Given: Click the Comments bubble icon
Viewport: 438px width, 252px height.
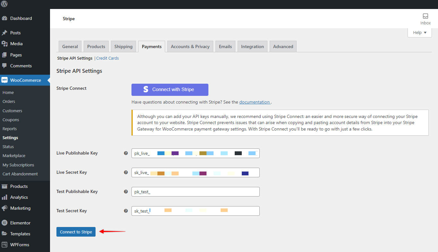Looking at the screenshot, I should (4, 66).
